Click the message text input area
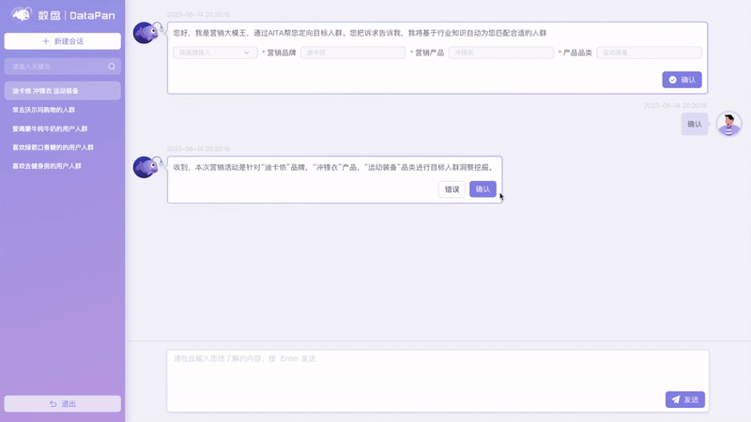The image size is (751, 422). [437, 381]
